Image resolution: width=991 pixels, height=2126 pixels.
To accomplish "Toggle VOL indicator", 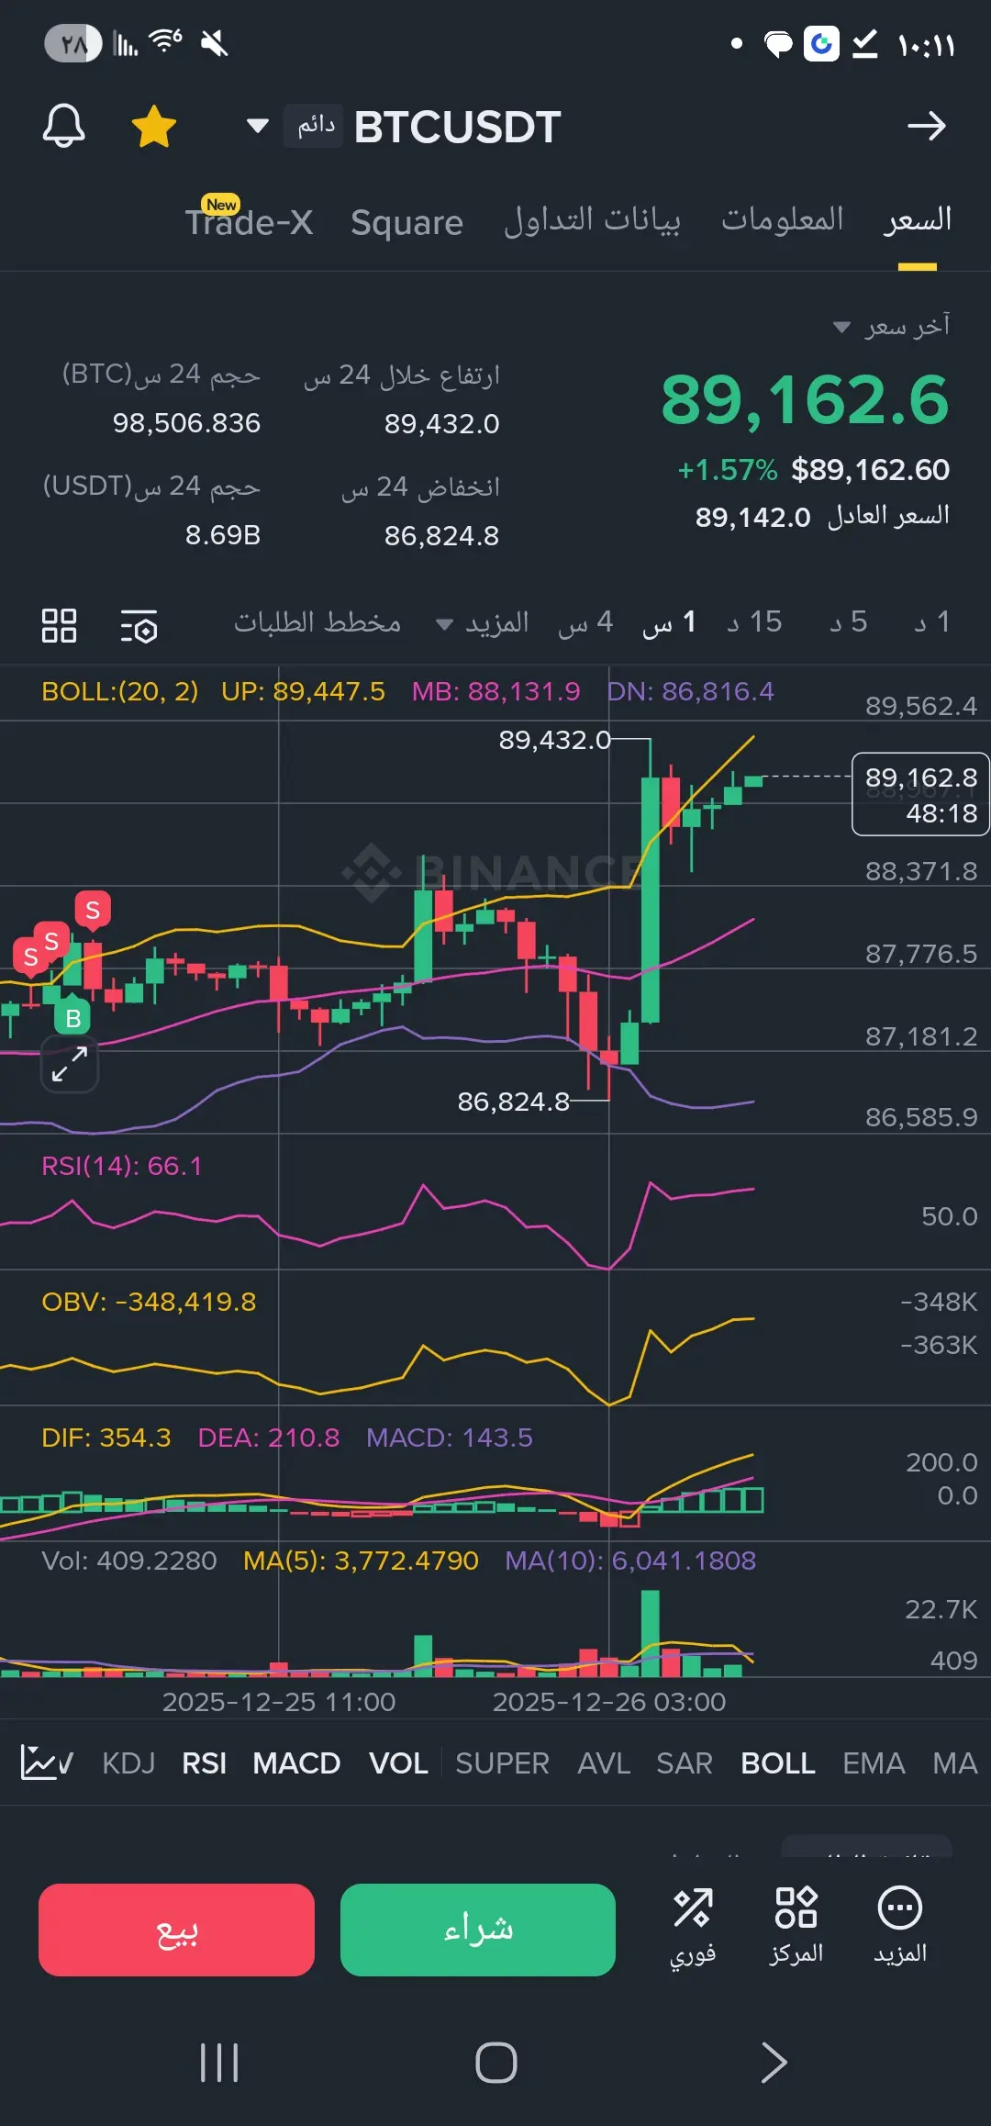I will [398, 1762].
